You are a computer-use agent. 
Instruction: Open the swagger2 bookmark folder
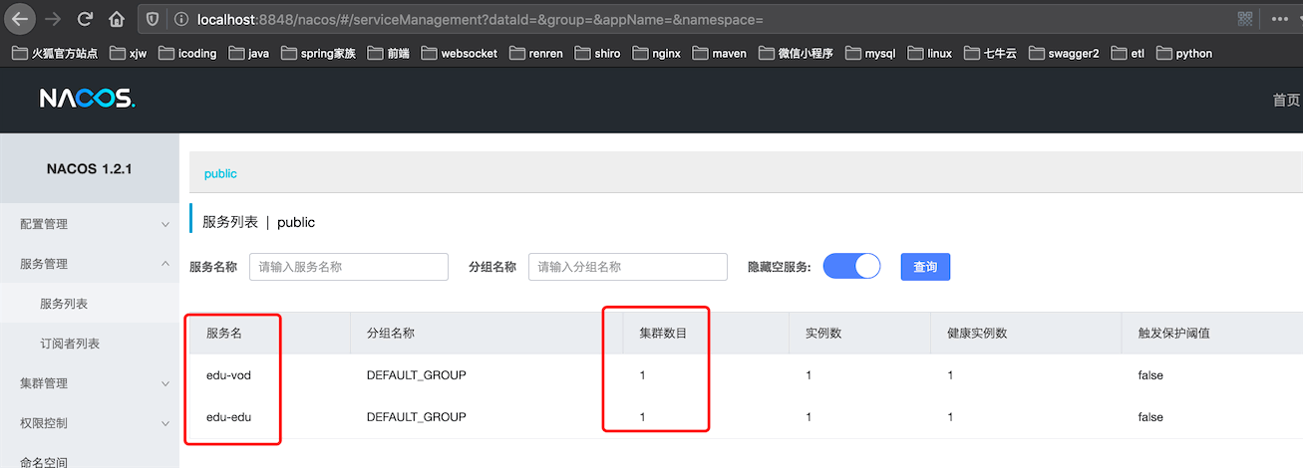click(1063, 54)
